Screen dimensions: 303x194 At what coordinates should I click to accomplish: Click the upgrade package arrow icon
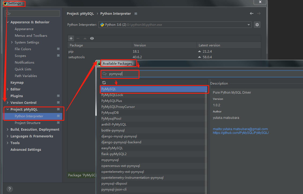point(85,38)
